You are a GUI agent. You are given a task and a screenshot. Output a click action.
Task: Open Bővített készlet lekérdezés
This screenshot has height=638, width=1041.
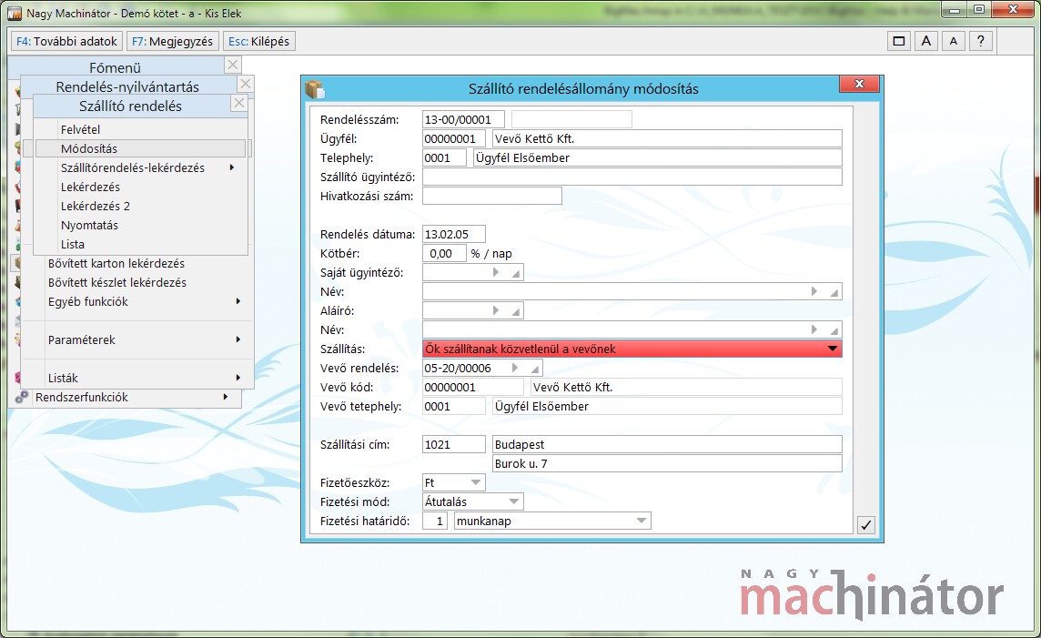(x=116, y=283)
